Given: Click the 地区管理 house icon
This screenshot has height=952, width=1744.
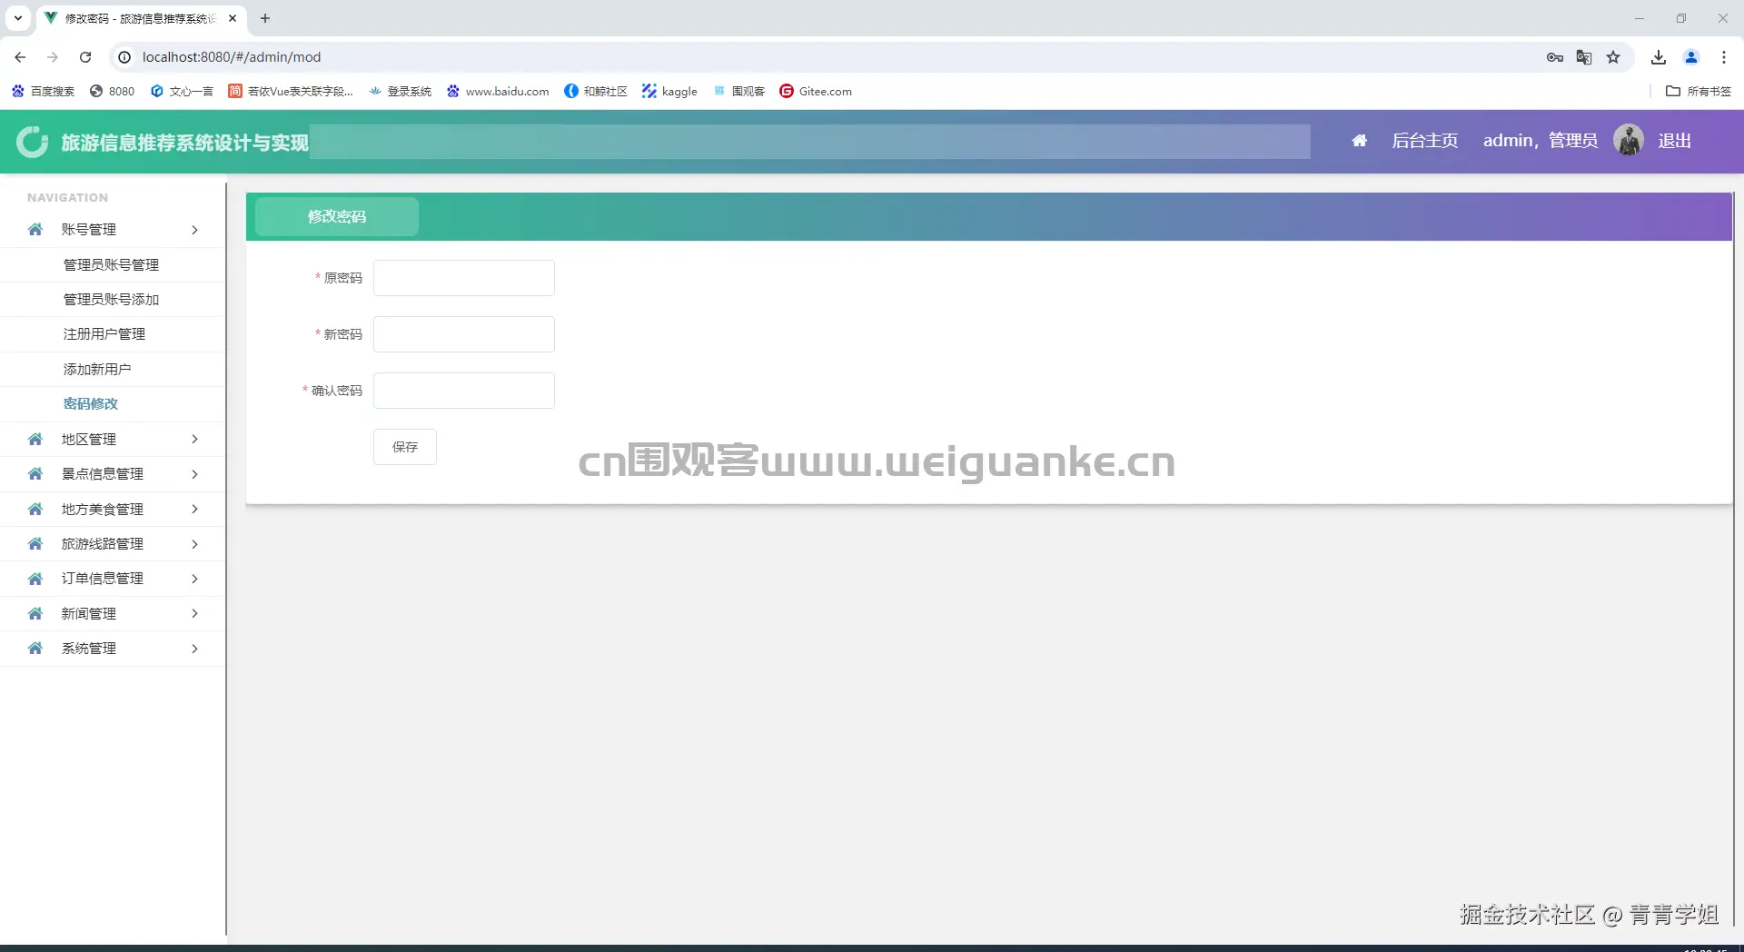Looking at the screenshot, I should click(35, 439).
